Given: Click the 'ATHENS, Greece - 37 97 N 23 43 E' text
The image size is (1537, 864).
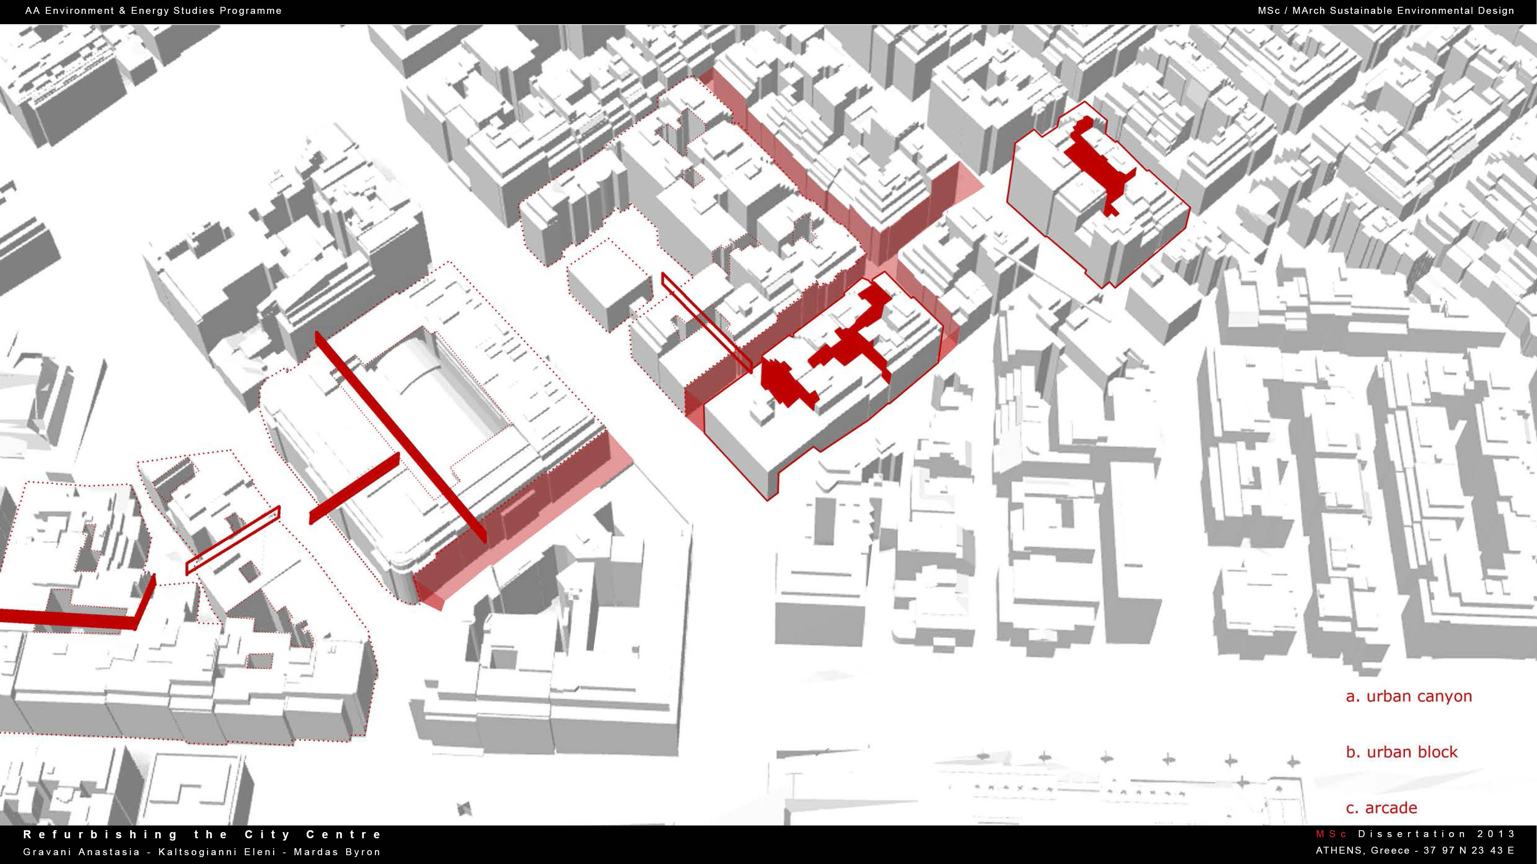Looking at the screenshot, I should point(1415,850).
